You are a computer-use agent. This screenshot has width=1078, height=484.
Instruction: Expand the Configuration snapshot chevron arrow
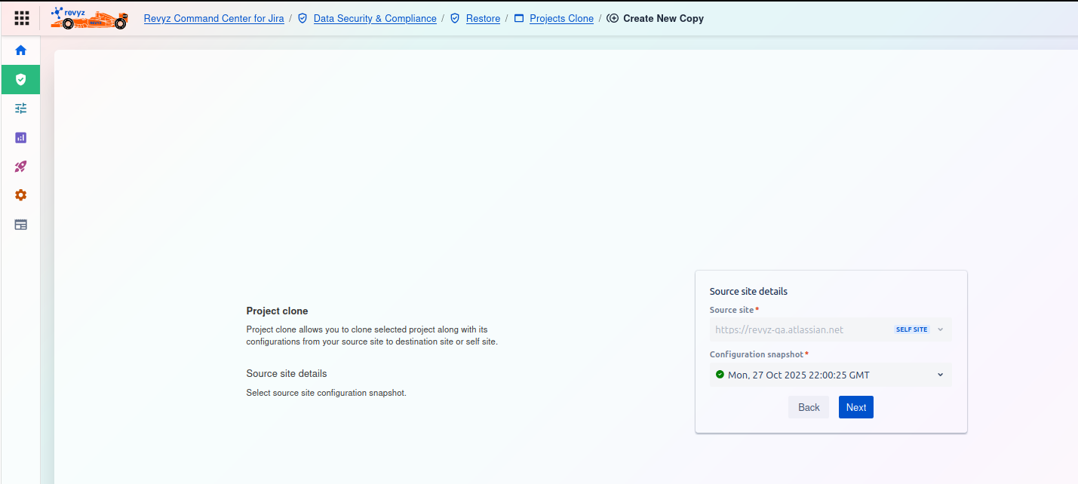pyautogui.click(x=940, y=375)
